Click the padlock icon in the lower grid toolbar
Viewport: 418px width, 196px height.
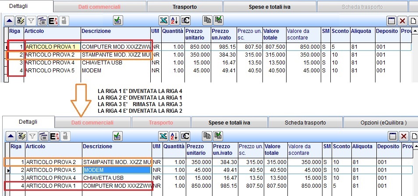point(64,136)
